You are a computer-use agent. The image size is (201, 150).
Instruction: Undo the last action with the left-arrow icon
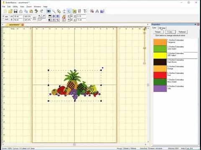36,11
